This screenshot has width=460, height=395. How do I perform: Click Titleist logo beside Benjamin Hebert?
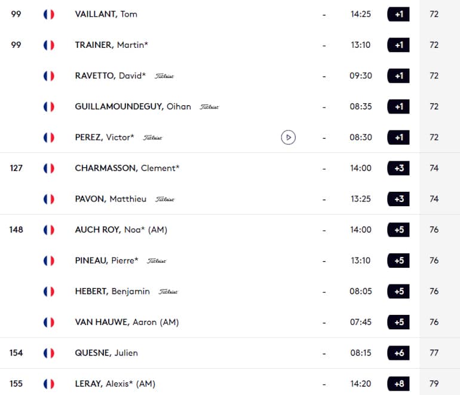coord(168,292)
